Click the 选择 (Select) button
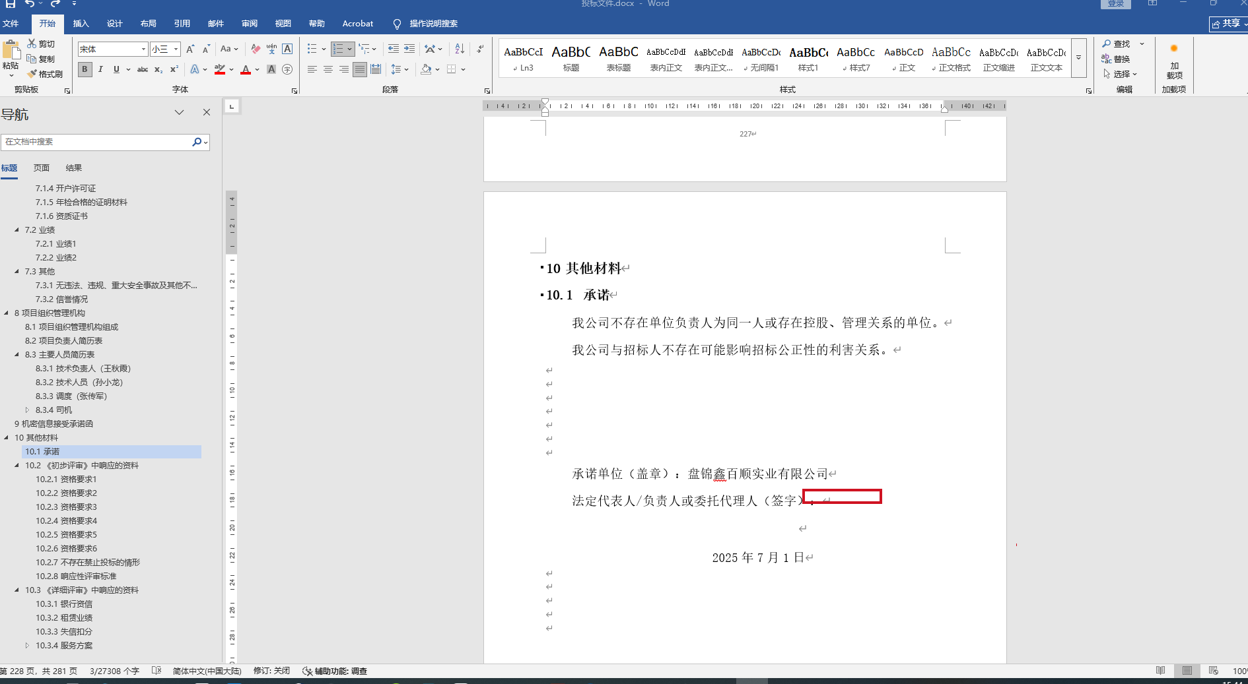 coord(1120,74)
